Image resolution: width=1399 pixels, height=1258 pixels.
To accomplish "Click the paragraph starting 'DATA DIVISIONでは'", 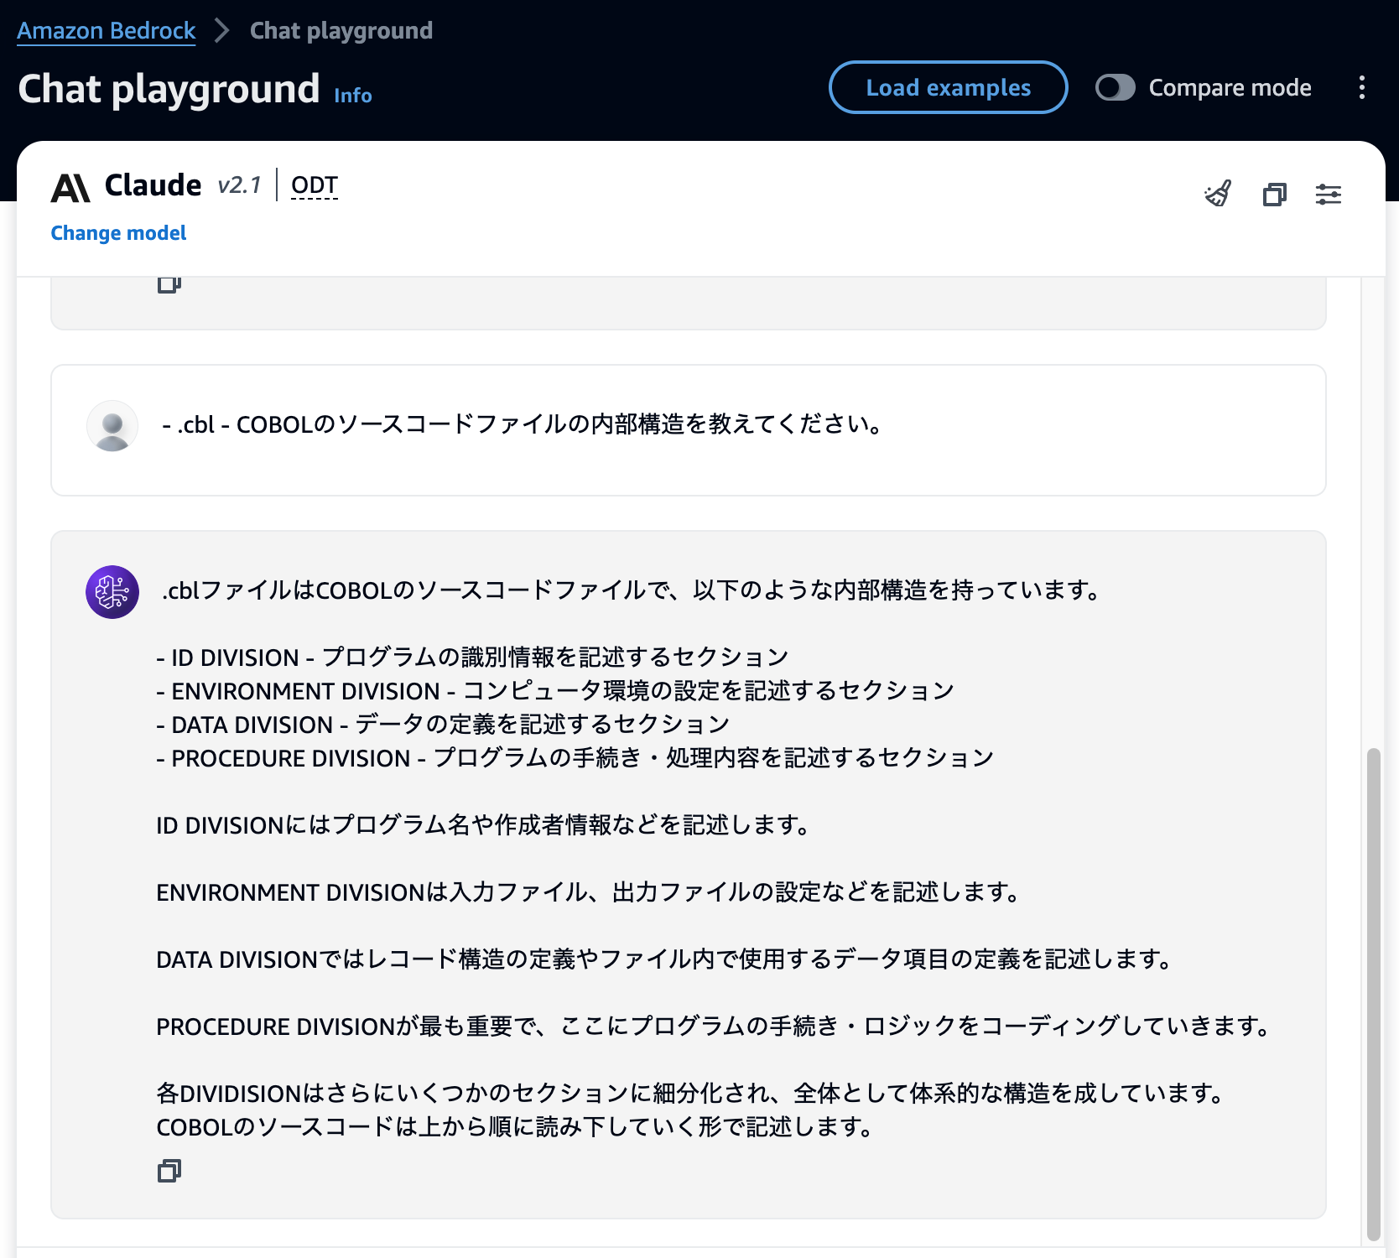I will pos(664,959).
